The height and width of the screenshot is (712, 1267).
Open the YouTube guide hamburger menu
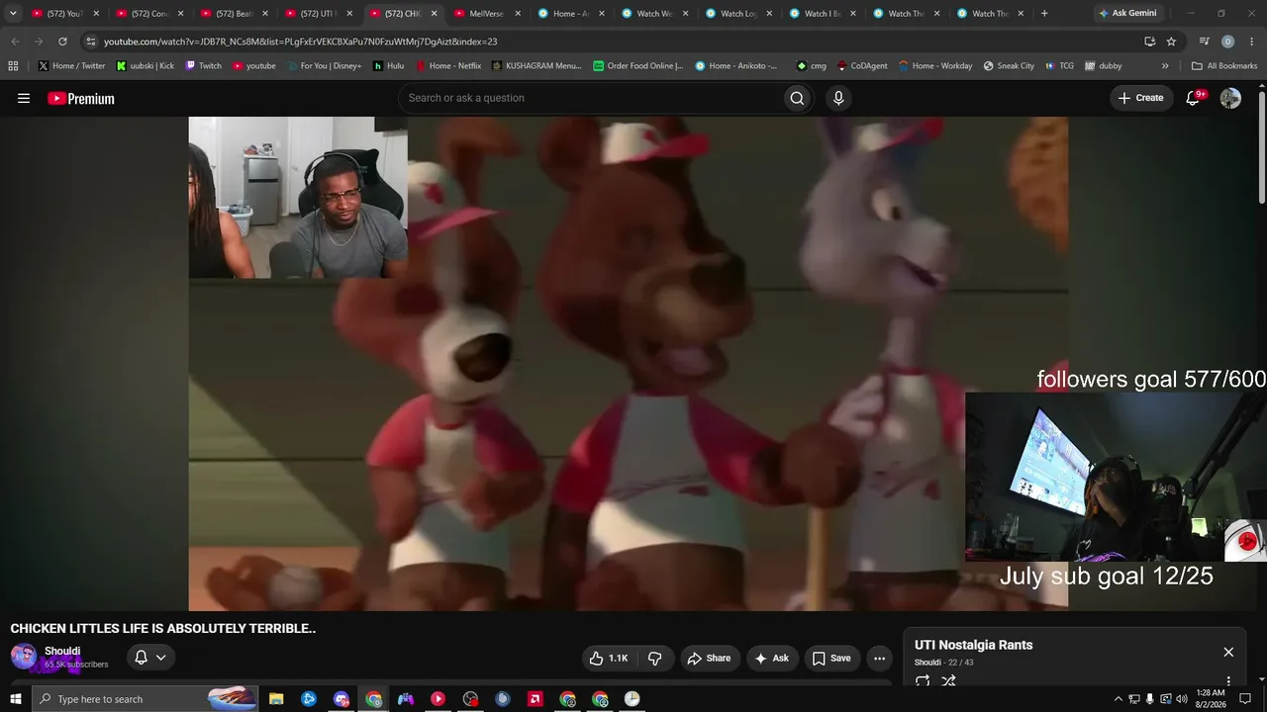pyautogui.click(x=24, y=98)
